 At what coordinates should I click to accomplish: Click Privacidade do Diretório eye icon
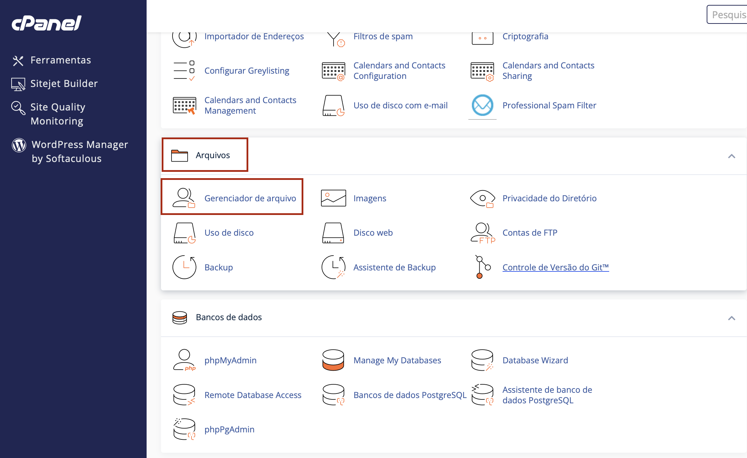[x=483, y=198]
